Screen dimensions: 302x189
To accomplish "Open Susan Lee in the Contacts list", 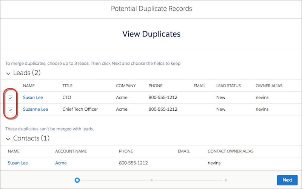I will pyautogui.click(x=18, y=163).
